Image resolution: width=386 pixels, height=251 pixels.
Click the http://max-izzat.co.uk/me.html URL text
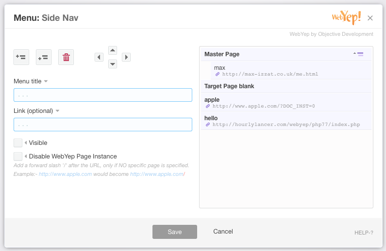pyautogui.click(x=270, y=74)
